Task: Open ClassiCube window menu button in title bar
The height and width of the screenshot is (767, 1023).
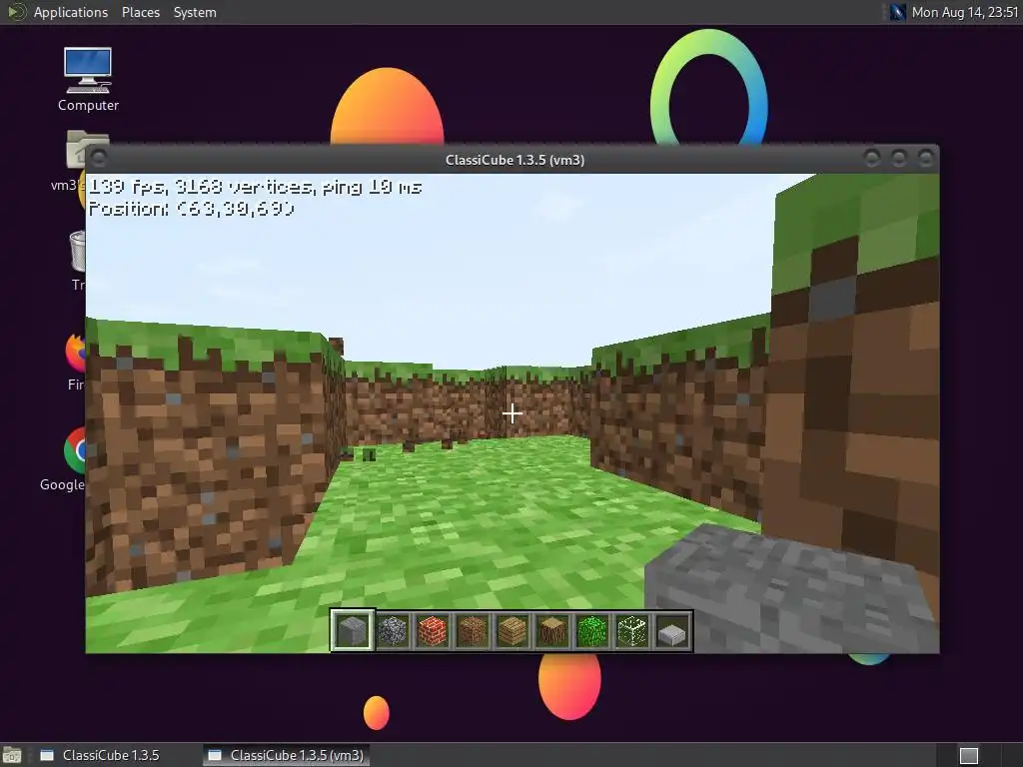Action: (x=99, y=159)
